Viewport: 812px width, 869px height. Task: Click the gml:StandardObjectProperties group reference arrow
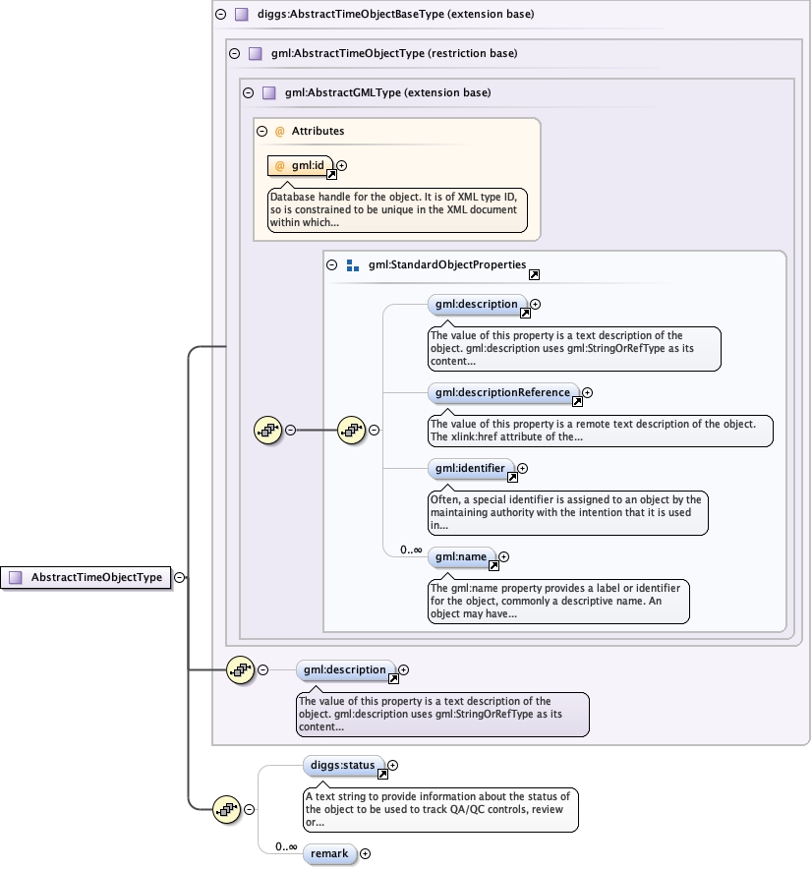coord(534,275)
